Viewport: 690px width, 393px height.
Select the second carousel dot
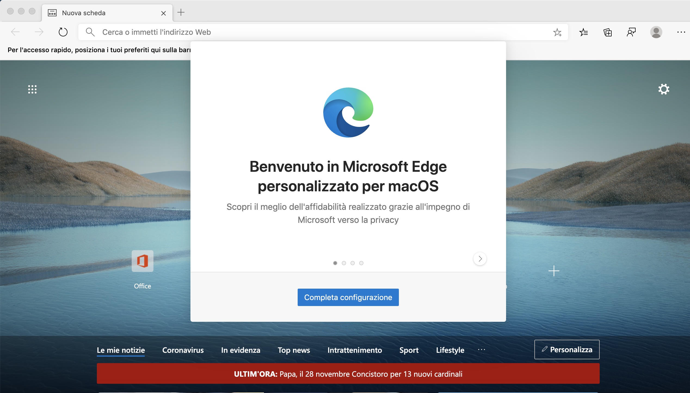tap(344, 263)
